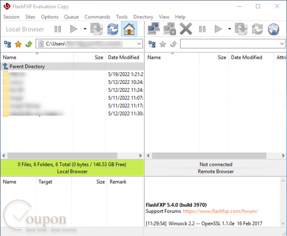Click the remote pane Refresh icon

point(257,29)
